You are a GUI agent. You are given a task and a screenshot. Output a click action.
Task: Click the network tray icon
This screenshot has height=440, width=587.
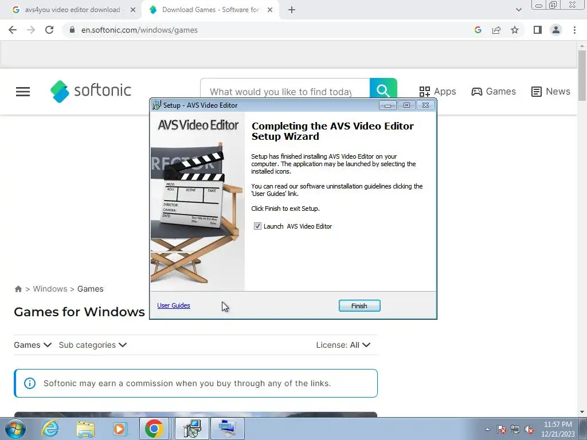tap(515, 429)
